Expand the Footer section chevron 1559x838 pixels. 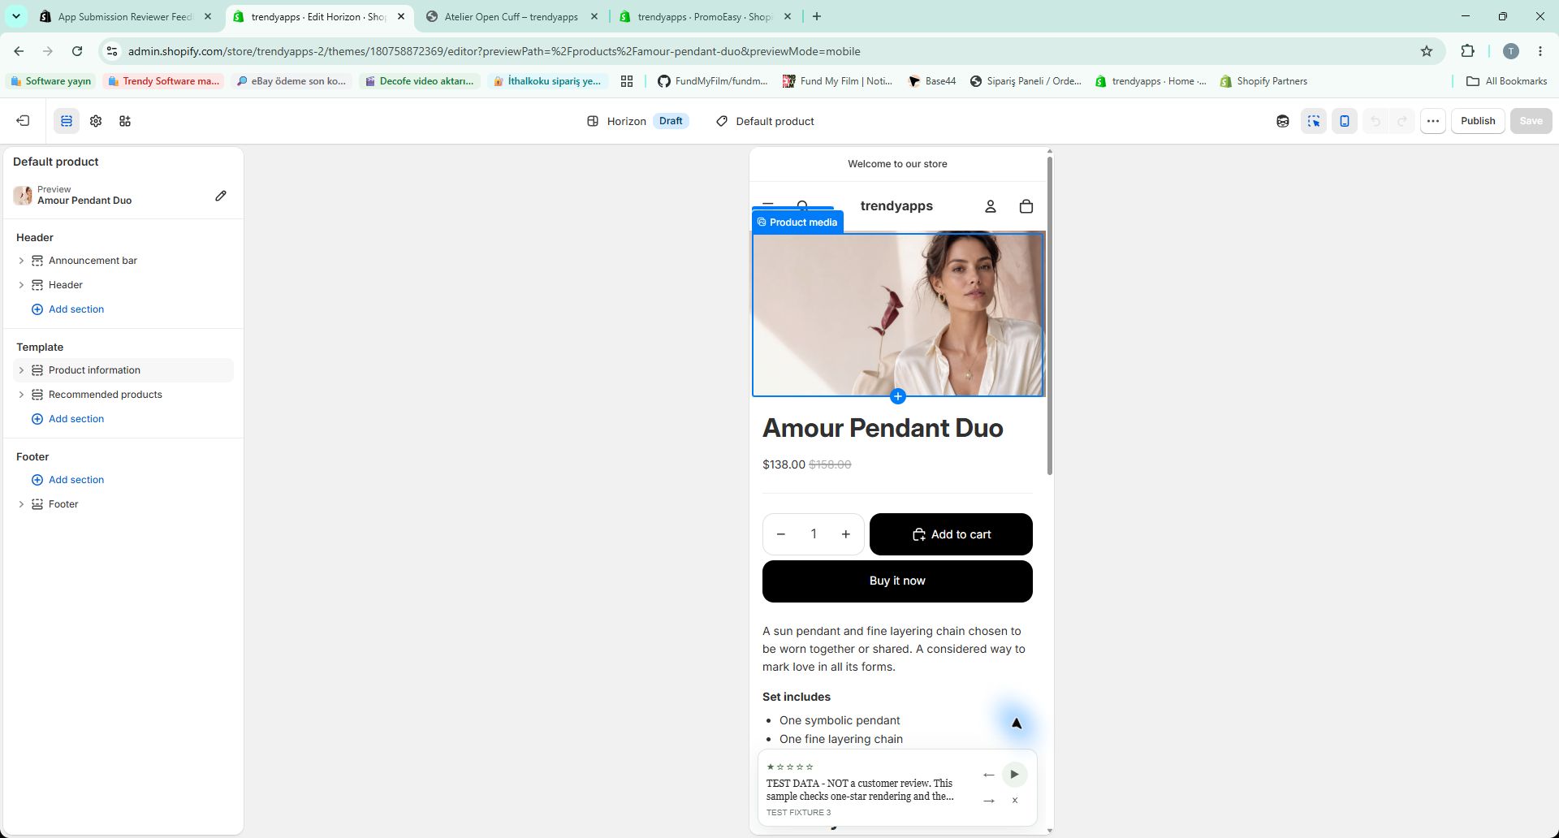click(x=21, y=504)
